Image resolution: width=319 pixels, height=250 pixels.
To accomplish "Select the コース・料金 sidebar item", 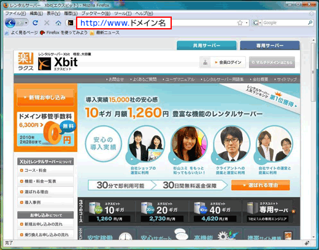I will [x=45, y=170].
